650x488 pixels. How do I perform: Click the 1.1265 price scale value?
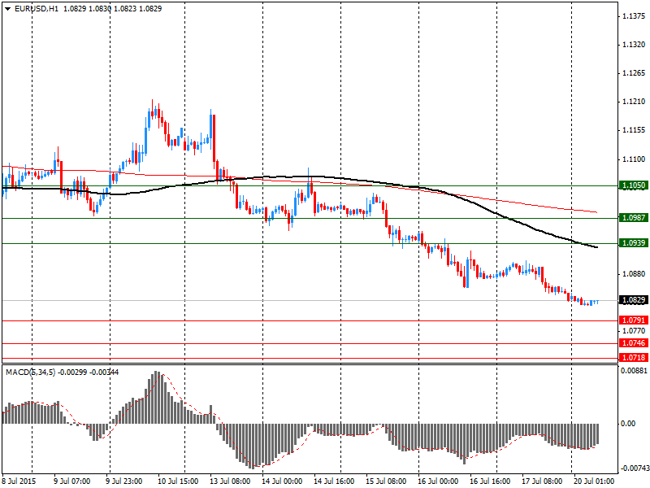[x=634, y=73]
